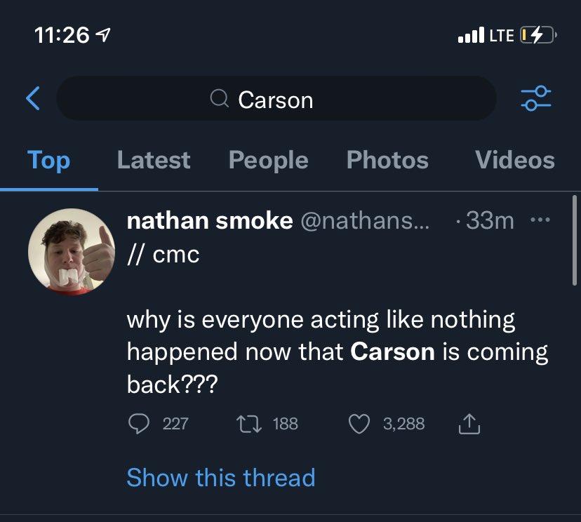This screenshot has height=522, width=581.
Task: Select the Top results tab
Action: pyautogui.click(x=48, y=161)
